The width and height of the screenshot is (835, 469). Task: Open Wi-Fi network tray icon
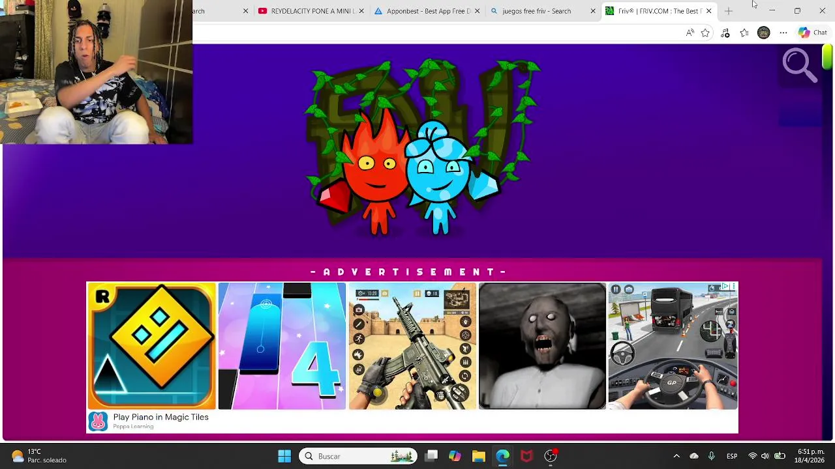[753, 456]
